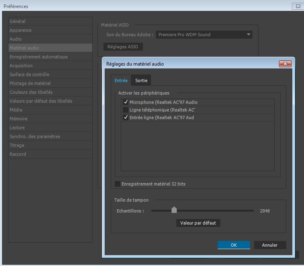Click the Microphone (Realtek AC'97 Audio row text
This screenshot has height=266, width=304.
coord(163,102)
